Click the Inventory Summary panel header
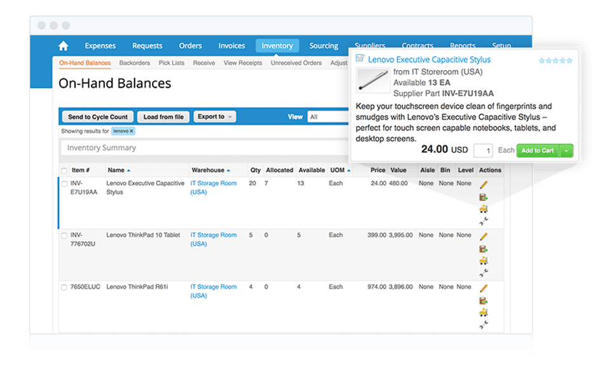This screenshot has height=374, width=610. click(204, 148)
